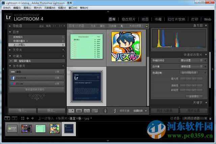Viewport: 216px width, 144px height.
Task: Expand 智能收藏夹 smart collections tree
Action: point(11,61)
